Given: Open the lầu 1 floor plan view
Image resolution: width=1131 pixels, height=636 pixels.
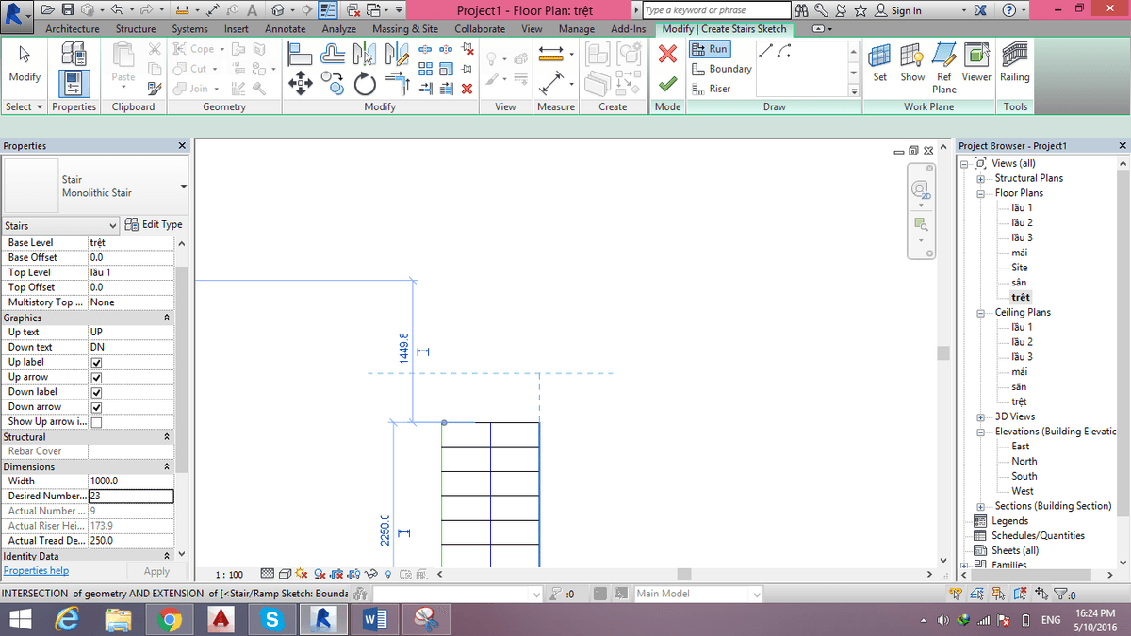Looking at the screenshot, I should pyautogui.click(x=1021, y=208).
